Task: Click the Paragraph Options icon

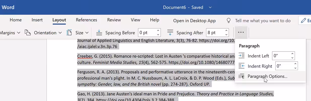Action: click(241, 76)
